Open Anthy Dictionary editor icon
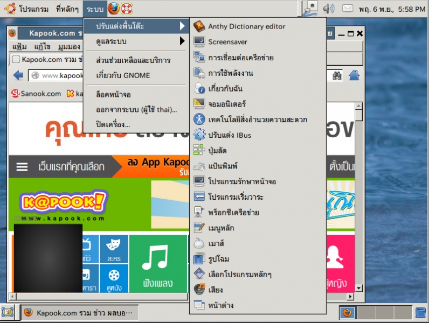 point(199,26)
